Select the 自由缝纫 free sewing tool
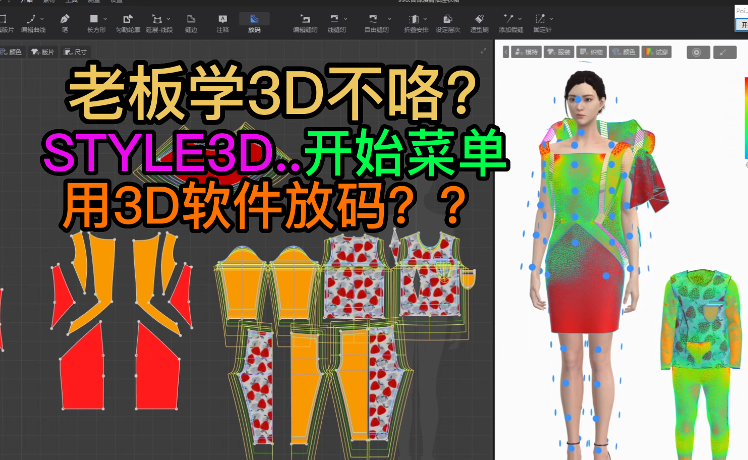Image resolution: width=748 pixels, height=460 pixels. [x=376, y=24]
